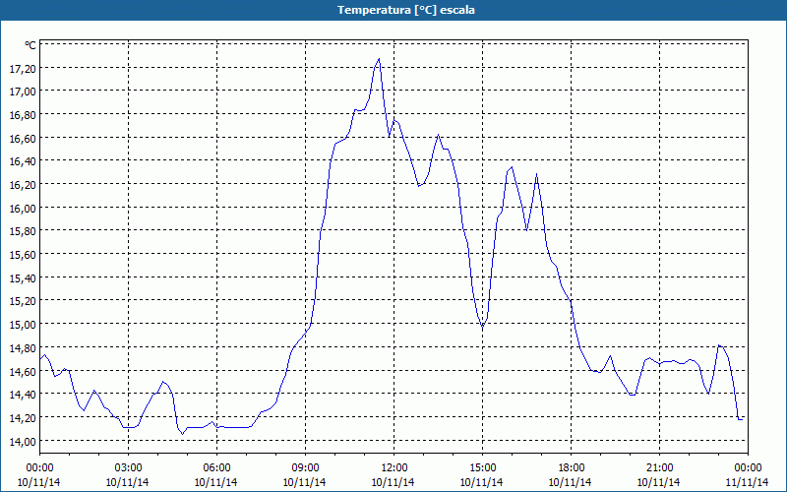The height and width of the screenshot is (492, 787).
Task: Click the 16,00 y-axis label
Action: [23, 209]
